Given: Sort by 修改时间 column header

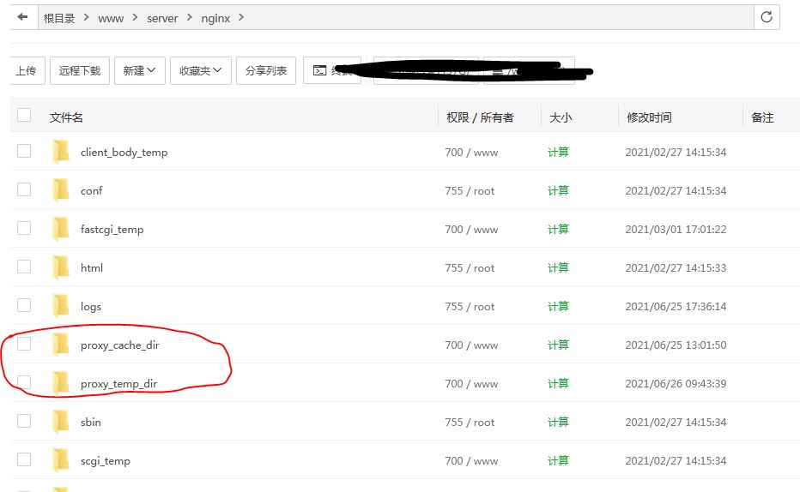Looking at the screenshot, I should coord(649,117).
